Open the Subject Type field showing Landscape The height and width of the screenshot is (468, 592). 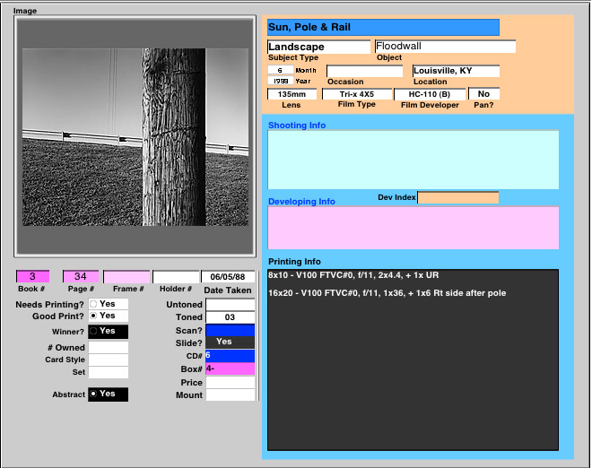(x=318, y=47)
